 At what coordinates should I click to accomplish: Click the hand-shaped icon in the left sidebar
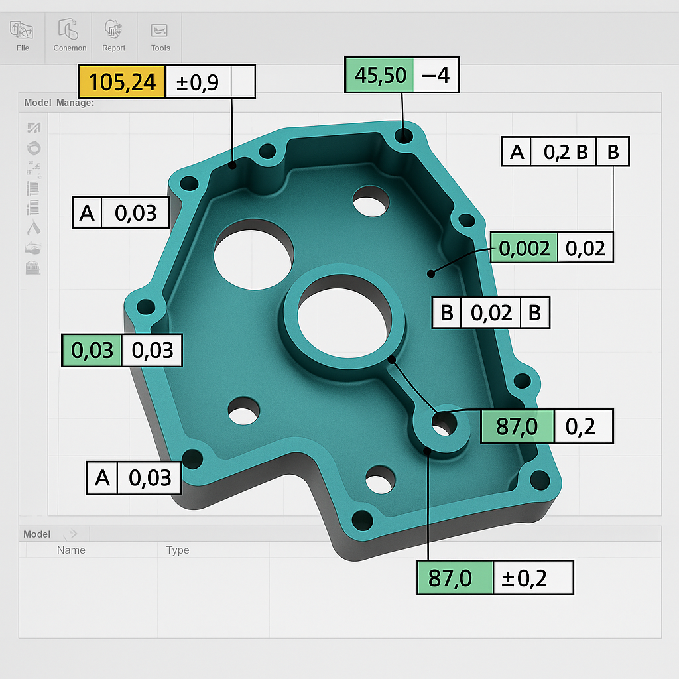coord(33,248)
